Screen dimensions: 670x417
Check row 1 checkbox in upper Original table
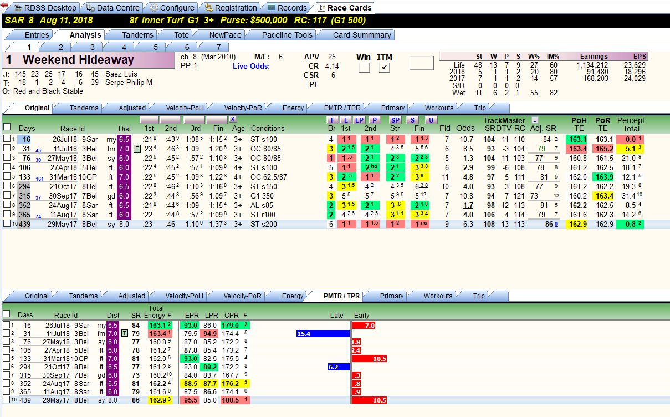click(x=6, y=139)
